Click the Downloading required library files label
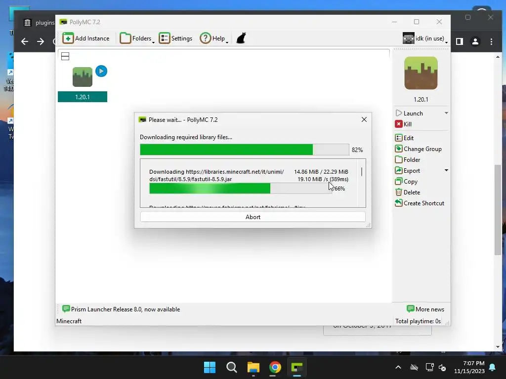 click(186, 137)
